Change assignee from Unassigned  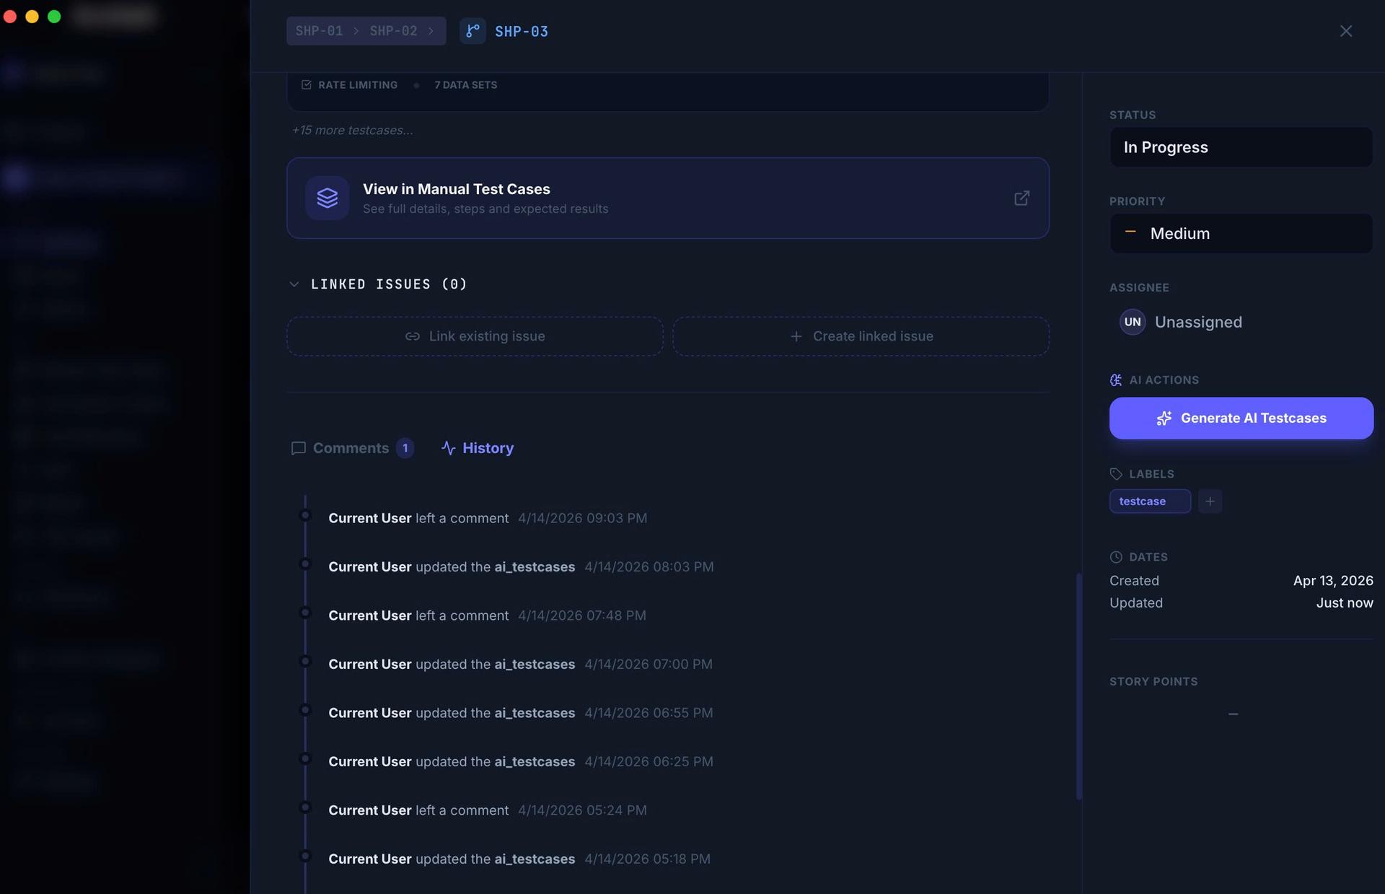tap(1198, 322)
